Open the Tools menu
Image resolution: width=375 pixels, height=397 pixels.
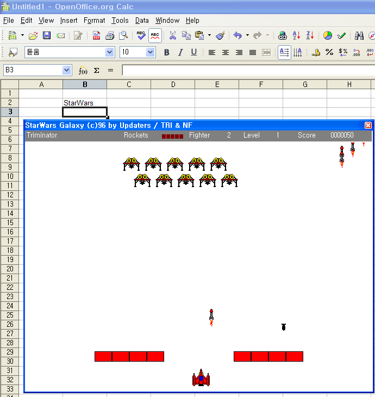[120, 21]
